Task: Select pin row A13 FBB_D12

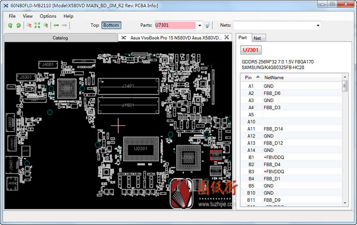Action: tap(292, 143)
